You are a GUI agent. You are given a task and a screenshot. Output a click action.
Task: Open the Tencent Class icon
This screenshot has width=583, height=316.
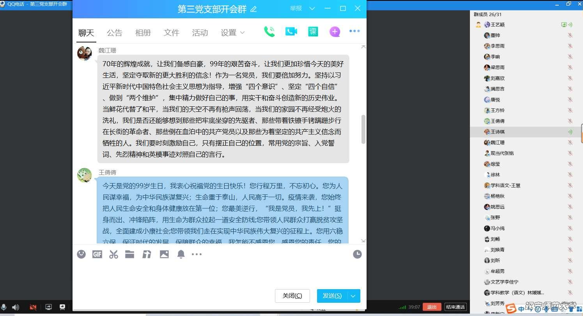click(313, 31)
